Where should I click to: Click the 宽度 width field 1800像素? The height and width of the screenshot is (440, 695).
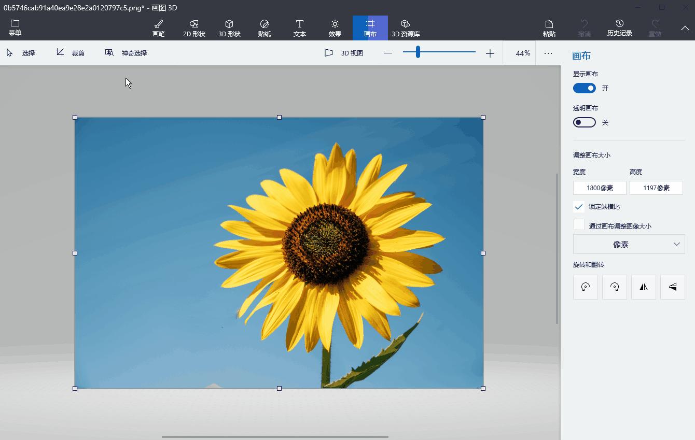pos(600,188)
